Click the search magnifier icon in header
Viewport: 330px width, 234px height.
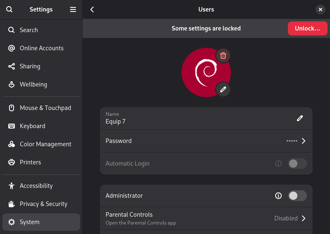click(9, 9)
